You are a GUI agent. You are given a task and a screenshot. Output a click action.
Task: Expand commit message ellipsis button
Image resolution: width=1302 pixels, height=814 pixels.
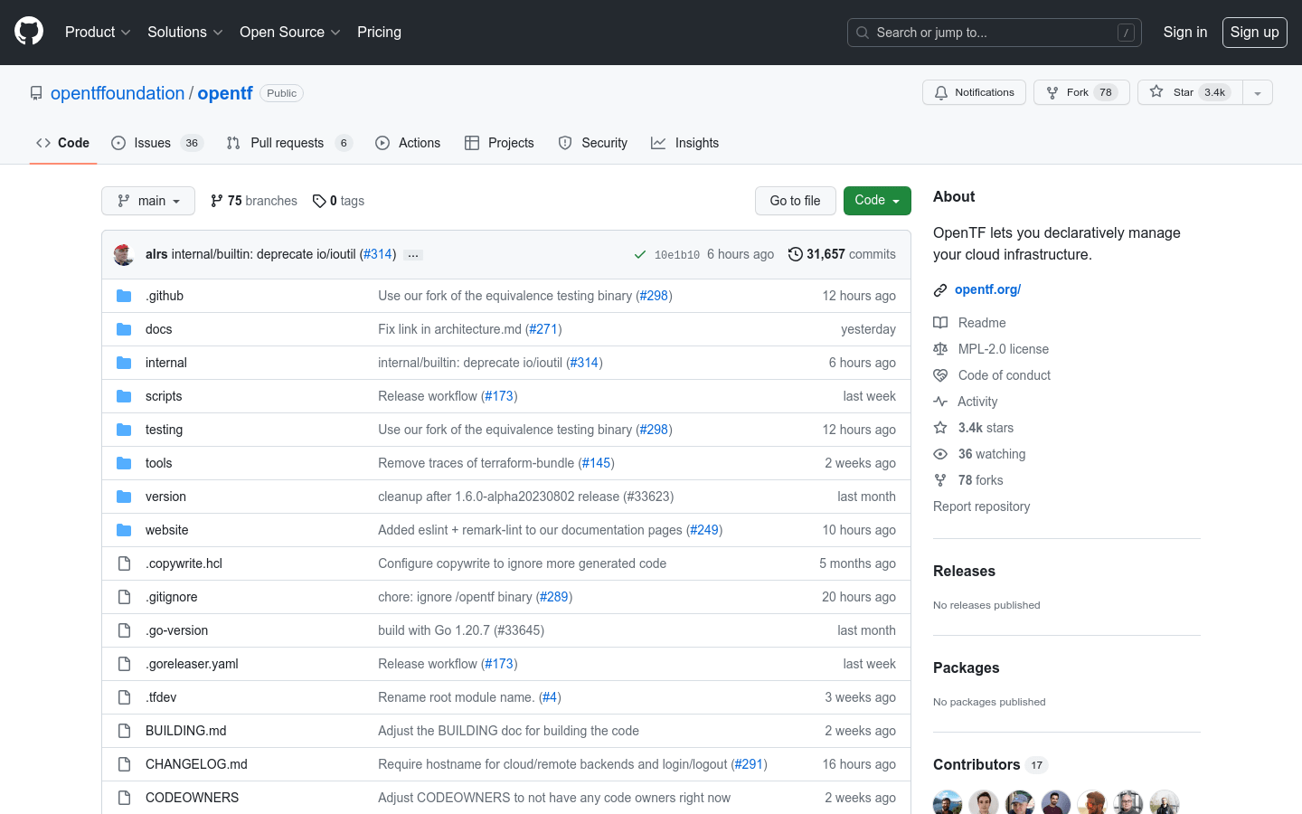coord(413,255)
